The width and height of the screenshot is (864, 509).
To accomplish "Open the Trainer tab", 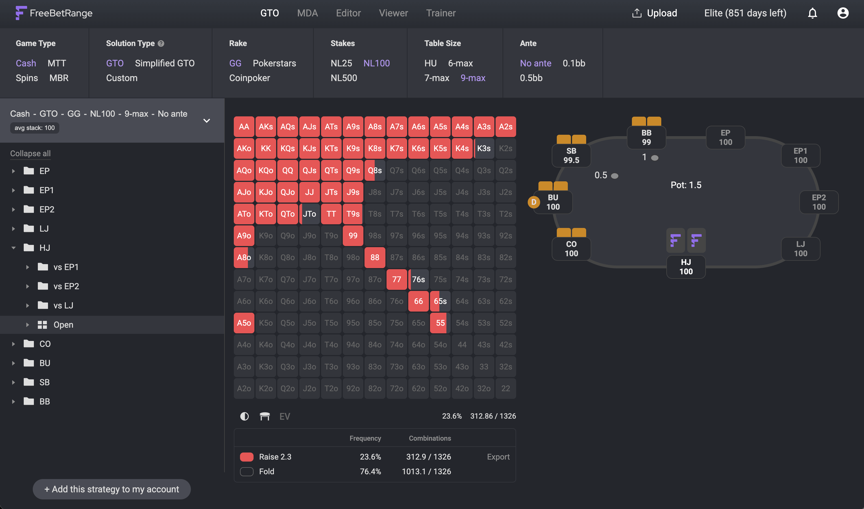I will [x=440, y=13].
